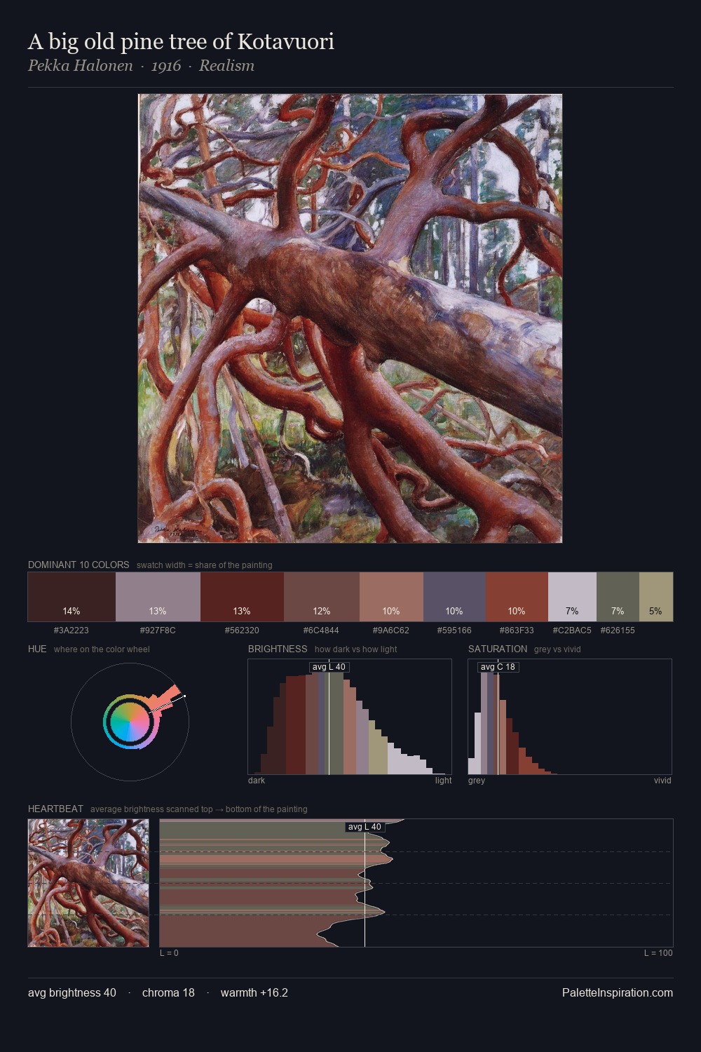Select the 10% dusty pink swatch #9A6C62
The width and height of the screenshot is (701, 1052).
coord(391,597)
